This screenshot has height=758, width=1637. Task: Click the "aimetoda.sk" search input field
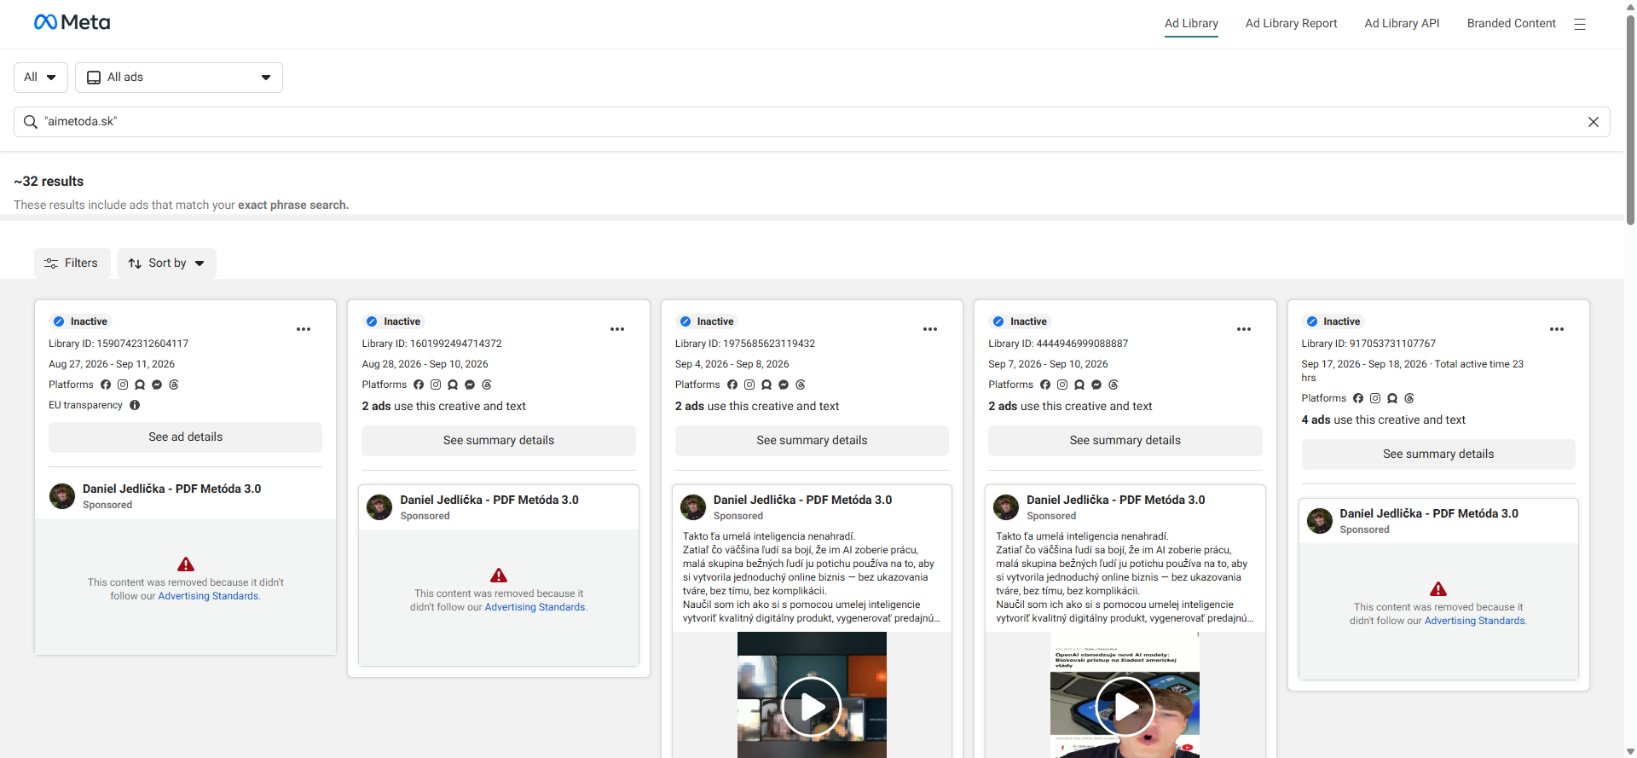(812, 122)
